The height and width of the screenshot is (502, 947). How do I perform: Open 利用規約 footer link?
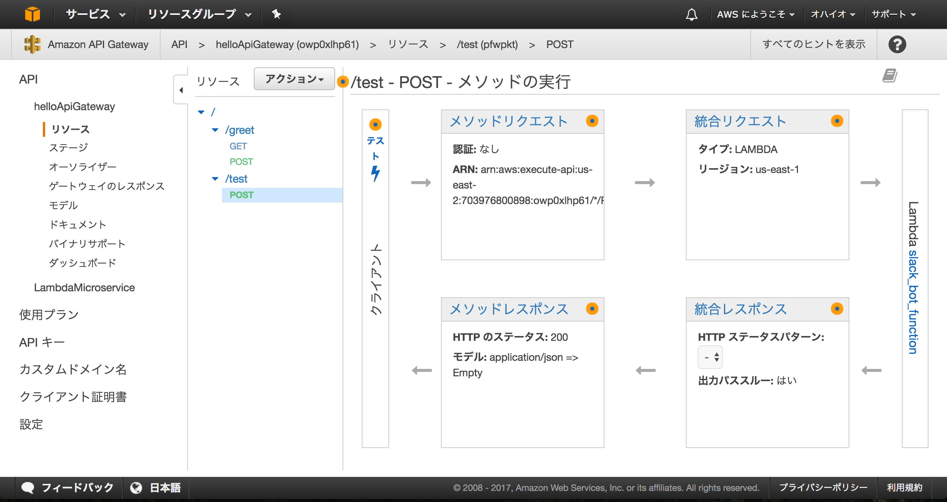click(x=904, y=488)
